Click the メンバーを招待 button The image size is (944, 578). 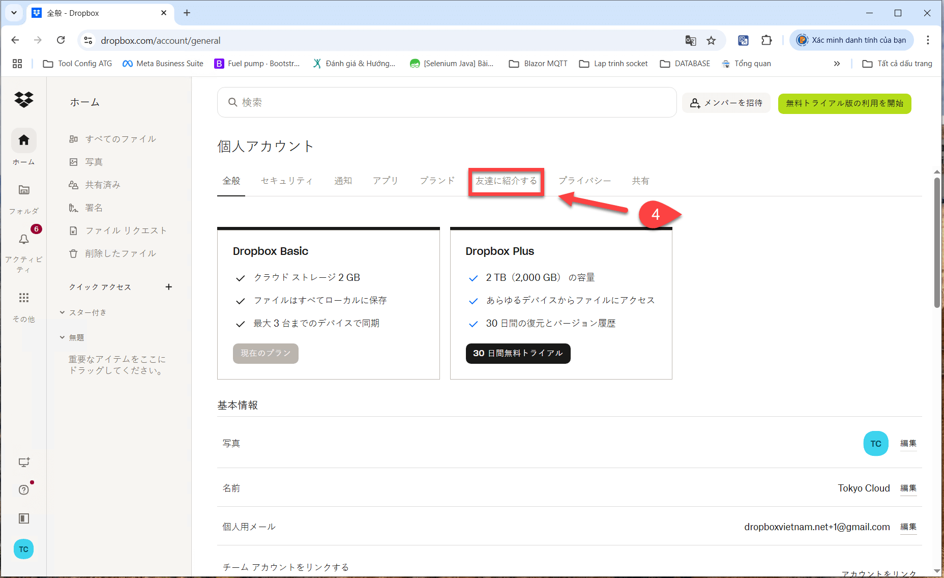tap(726, 103)
